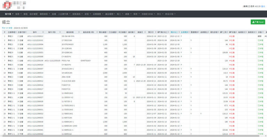This screenshot has height=137, width=267.
Task: Click the 登出 logout link
Action: [263, 6]
